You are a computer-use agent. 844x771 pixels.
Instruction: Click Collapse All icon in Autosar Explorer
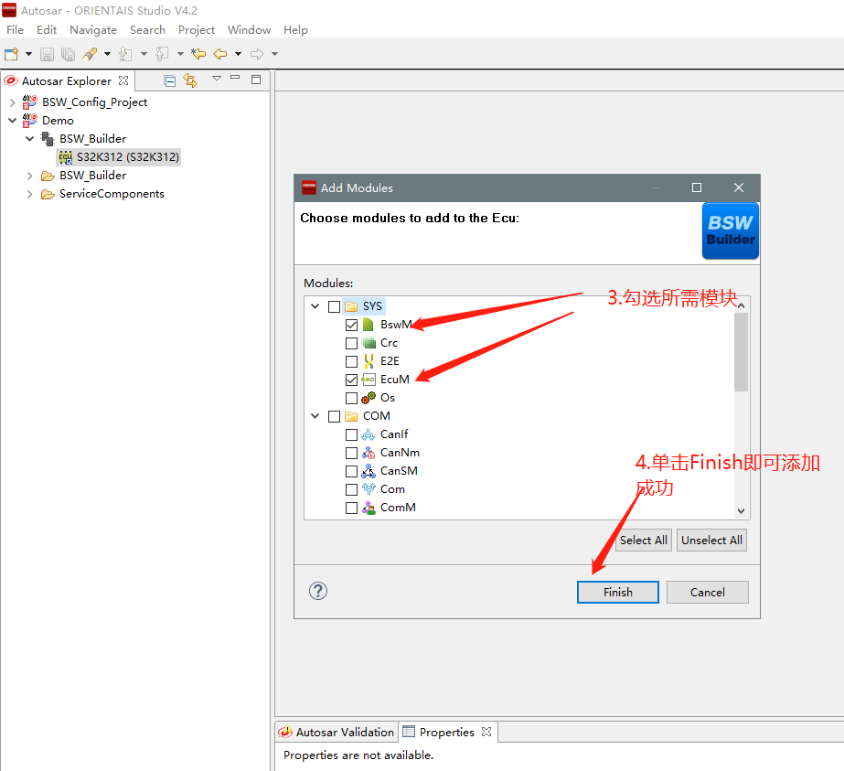click(169, 80)
